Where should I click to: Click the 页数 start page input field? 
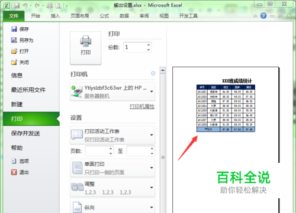(97, 151)
